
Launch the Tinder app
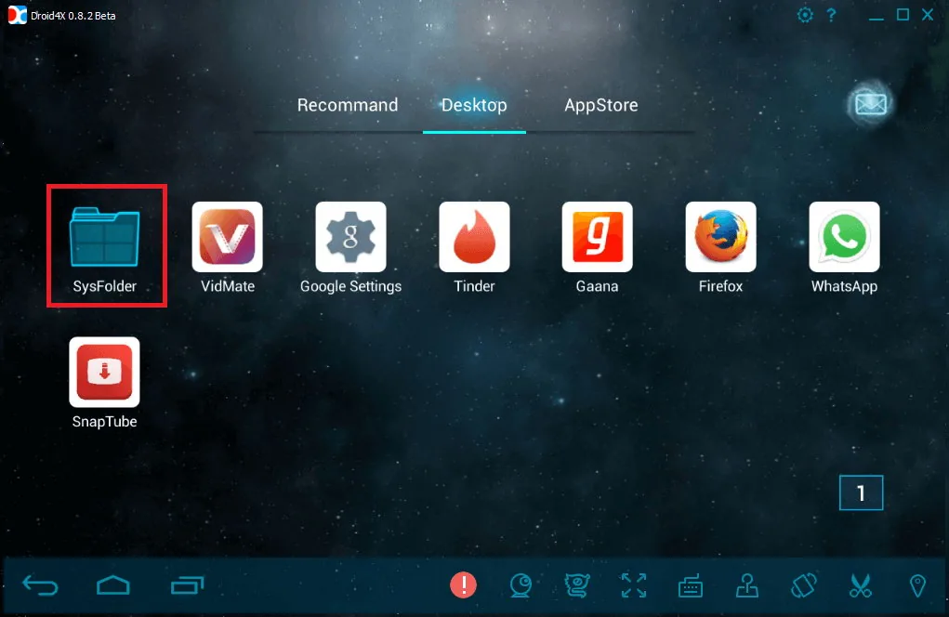pyautogui.click(x=474, y=237)
